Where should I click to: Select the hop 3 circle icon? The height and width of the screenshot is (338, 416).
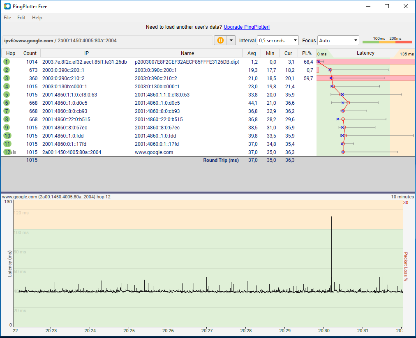click(7, 78)
